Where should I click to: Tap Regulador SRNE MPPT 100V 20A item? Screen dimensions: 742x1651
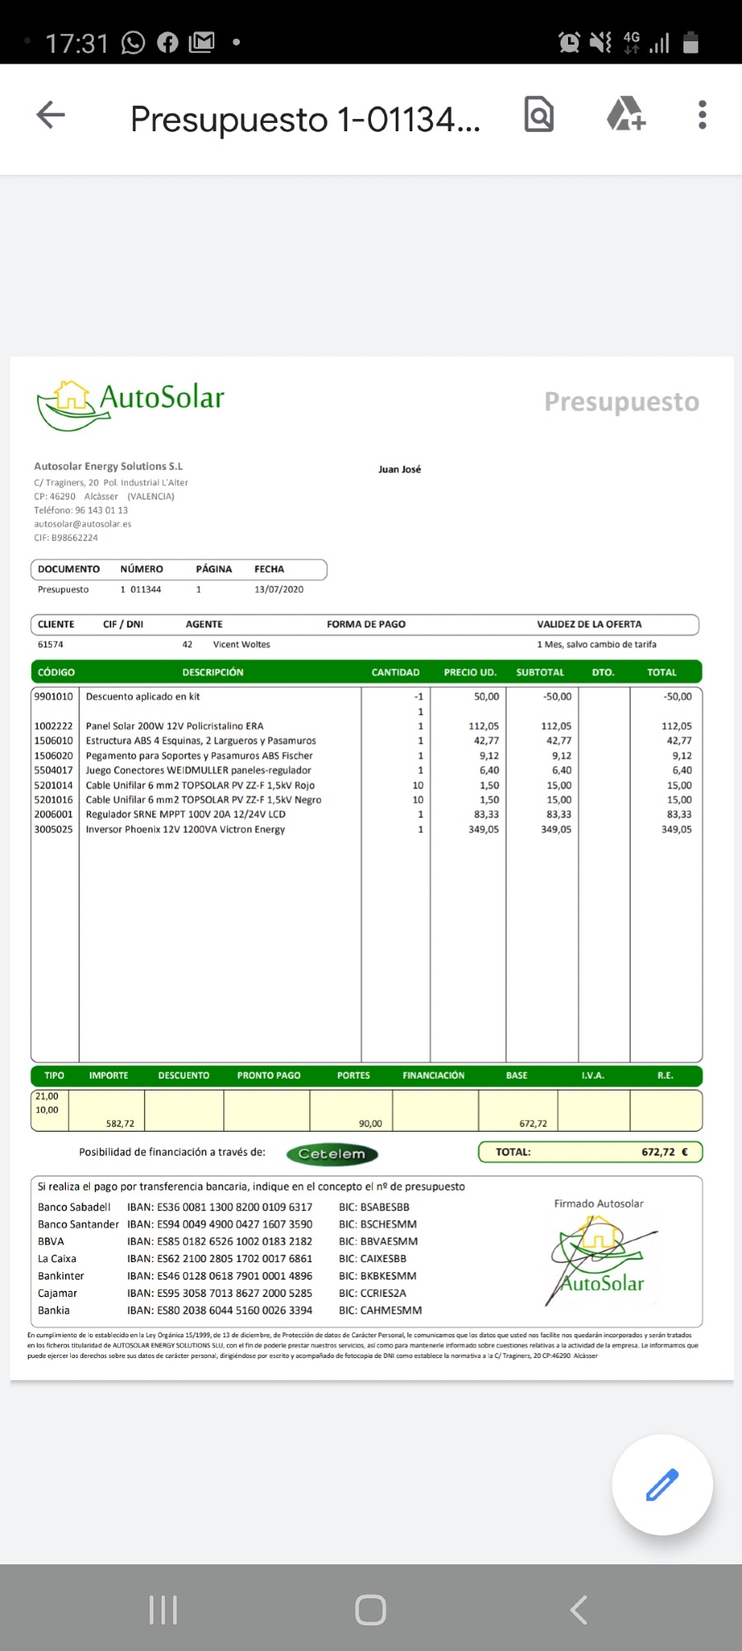coord(185,815)
